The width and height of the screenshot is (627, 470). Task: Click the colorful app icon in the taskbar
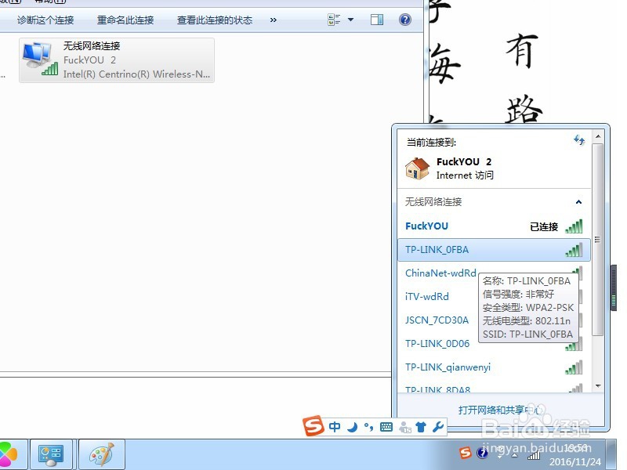coord(9,454)
